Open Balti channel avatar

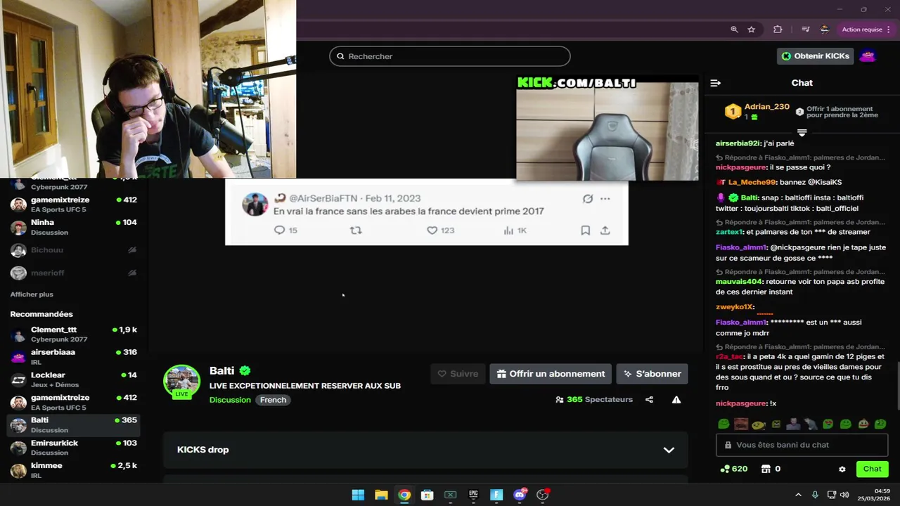[x=181, y=380]
